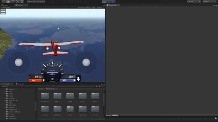Screen dimensions: 218x122
Task: Click the Play button
Action: pyautogui.click(x=104, y=1)
